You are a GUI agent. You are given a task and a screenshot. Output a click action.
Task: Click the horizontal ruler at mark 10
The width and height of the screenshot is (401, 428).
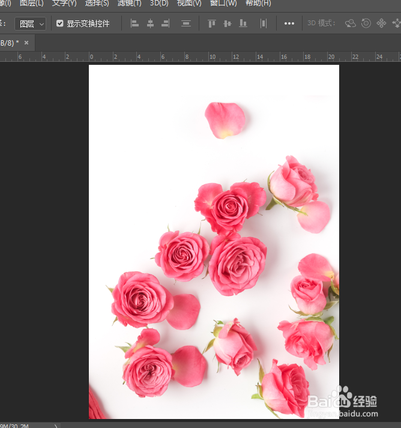[x=212, y=57]
